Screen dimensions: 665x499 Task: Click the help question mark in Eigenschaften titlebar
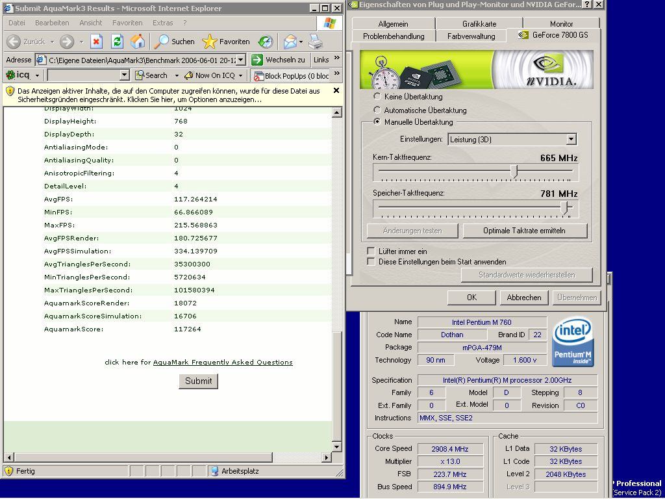click(x=587, y=5)
